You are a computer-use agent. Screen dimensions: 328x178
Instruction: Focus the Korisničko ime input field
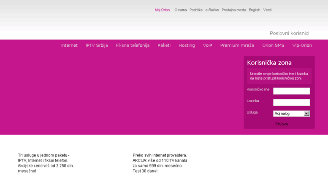[291, 91]
